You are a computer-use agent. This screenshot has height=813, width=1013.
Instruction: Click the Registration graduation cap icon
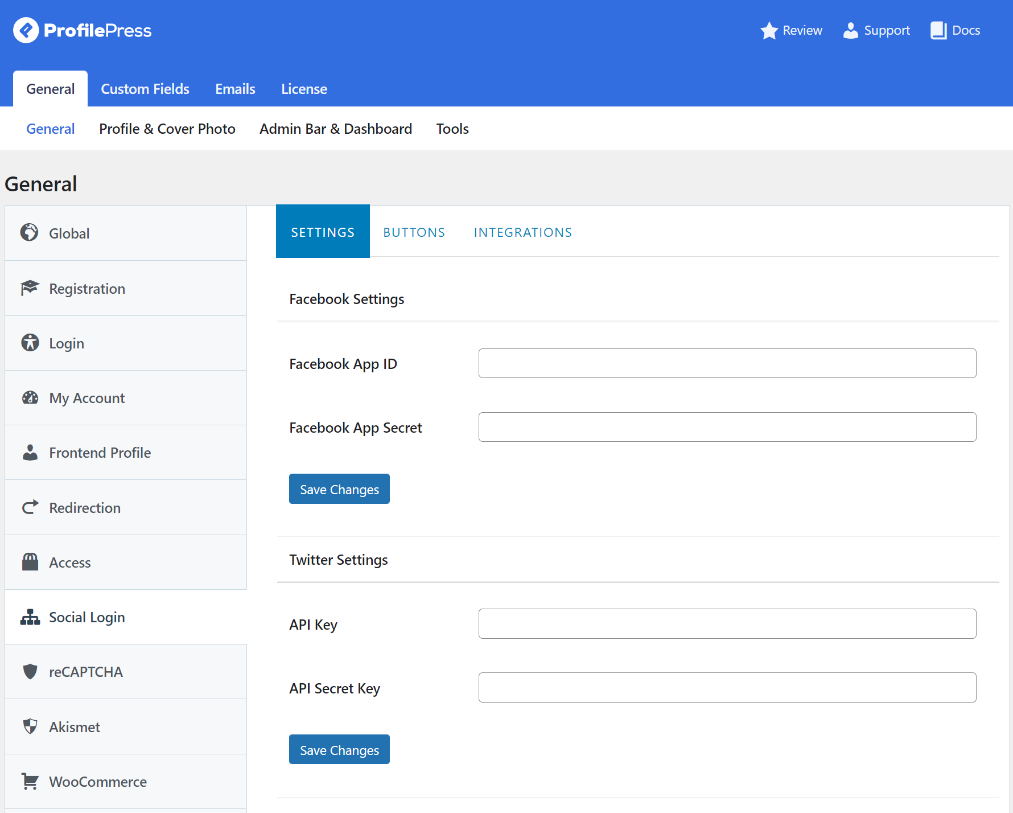tap(30, 288)
